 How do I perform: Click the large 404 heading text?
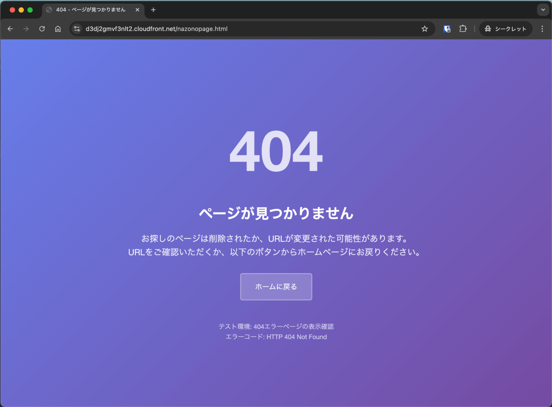coord(276,152)
